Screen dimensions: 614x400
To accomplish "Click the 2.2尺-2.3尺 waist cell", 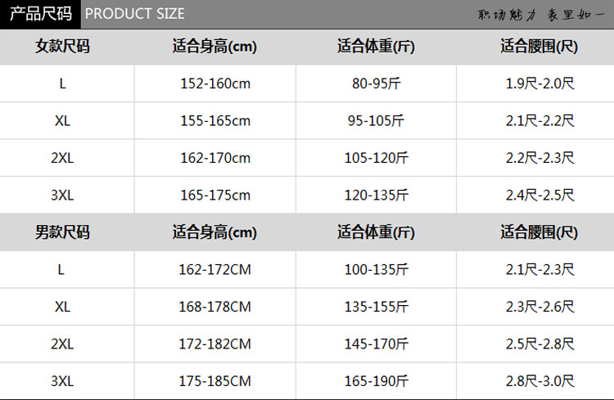I will 539,158.
